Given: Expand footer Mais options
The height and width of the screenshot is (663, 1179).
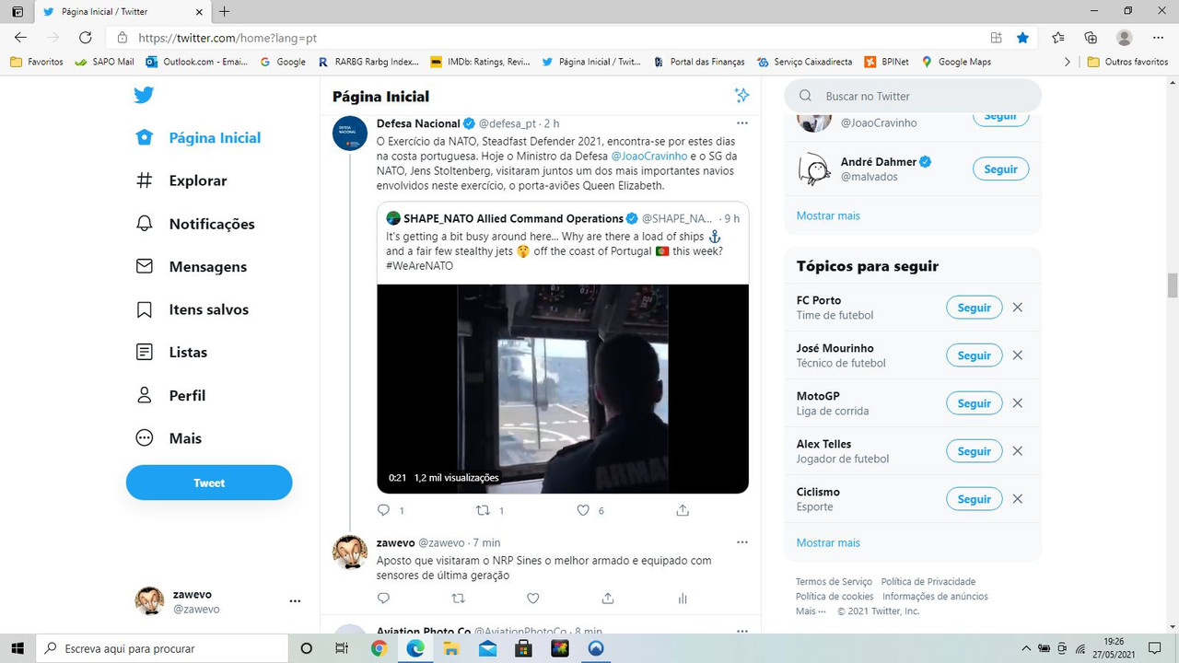Looking at the screenshot, I should pos(811,611).
